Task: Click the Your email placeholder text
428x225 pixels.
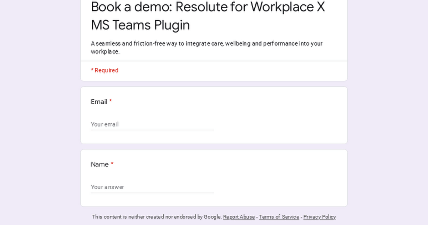Action: (105, 124)
